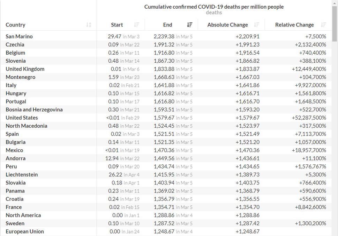Screen dimensions: 338x236
Task: Select the Panama country name
Action: click(15, 191)
